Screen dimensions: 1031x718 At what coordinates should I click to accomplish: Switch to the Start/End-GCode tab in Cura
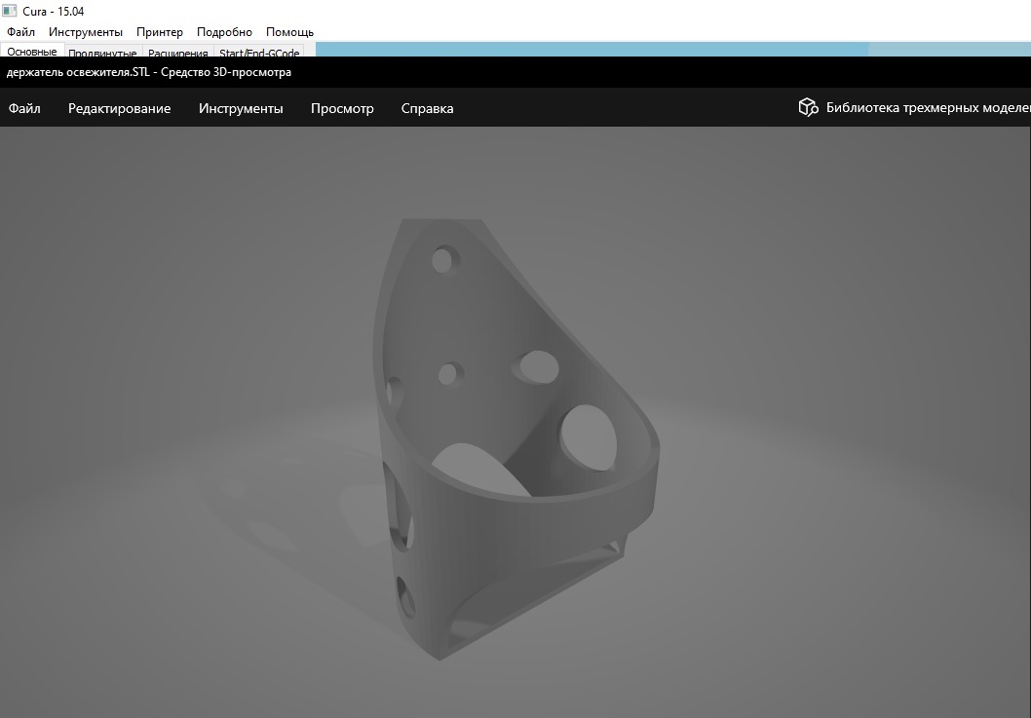259,52
